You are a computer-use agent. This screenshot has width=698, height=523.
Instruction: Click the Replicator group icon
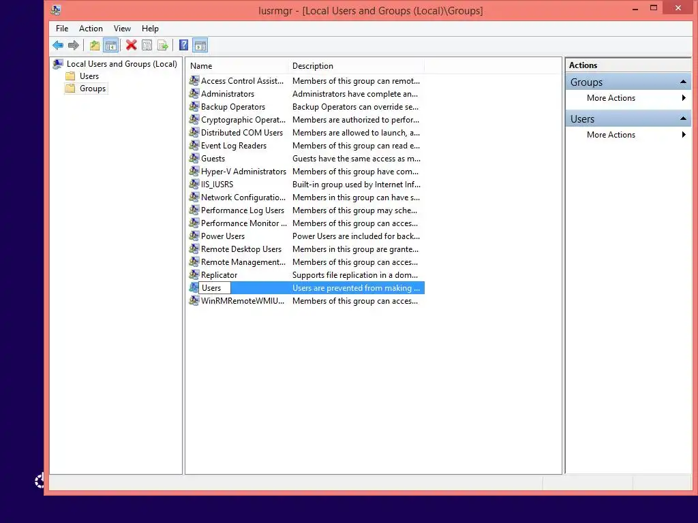194,274
